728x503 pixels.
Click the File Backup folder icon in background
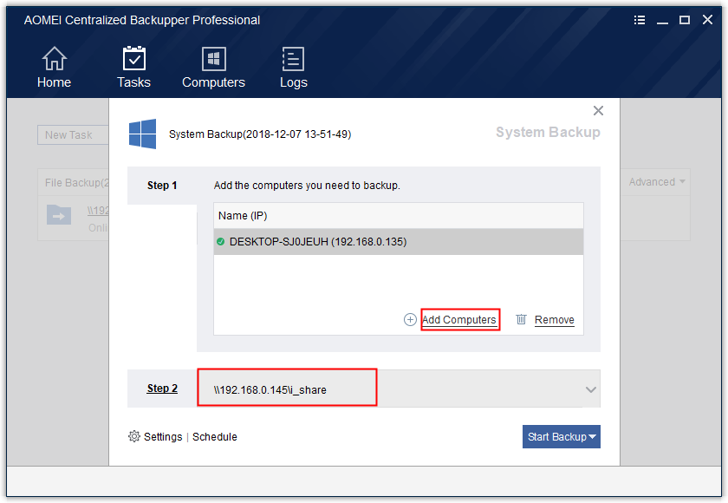[x=59, y=215]
